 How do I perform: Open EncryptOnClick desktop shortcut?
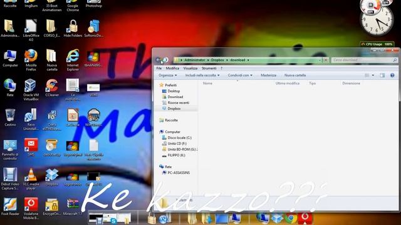click(x=52, y=207)
